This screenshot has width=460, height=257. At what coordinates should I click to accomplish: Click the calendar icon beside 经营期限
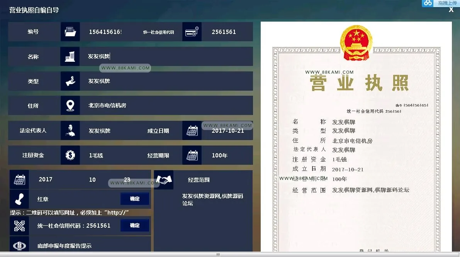[x=192, y=155]
